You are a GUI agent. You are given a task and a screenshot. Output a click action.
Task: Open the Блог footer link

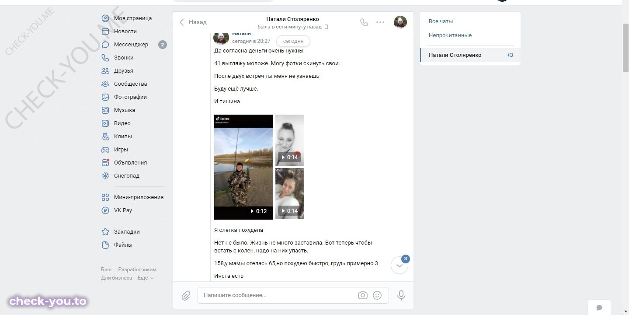[107, 269]
